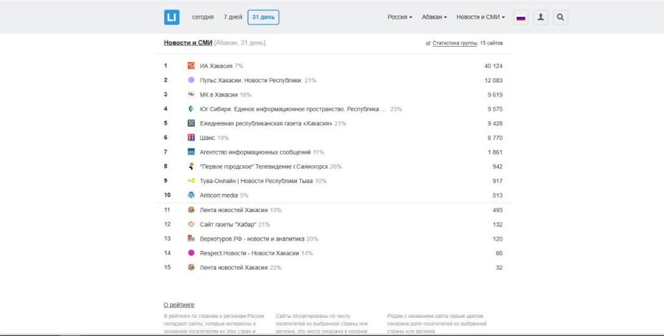Image resolution: width=664 pixels, height=336 pixels.
Task: Click the visitor count 9 428
Action: [x=495, y=124]
